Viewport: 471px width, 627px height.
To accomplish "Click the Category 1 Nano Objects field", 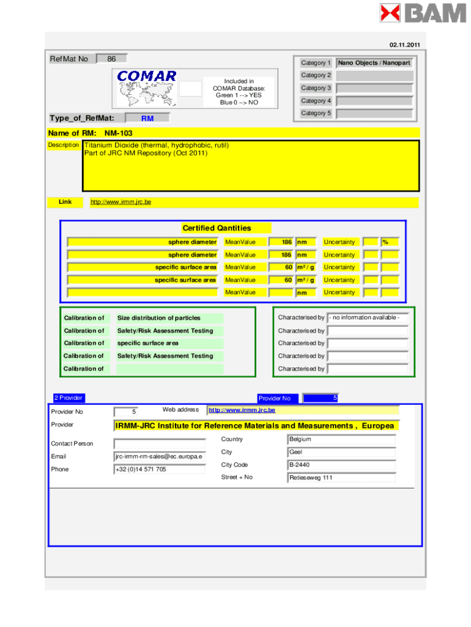I will point(374,63).
